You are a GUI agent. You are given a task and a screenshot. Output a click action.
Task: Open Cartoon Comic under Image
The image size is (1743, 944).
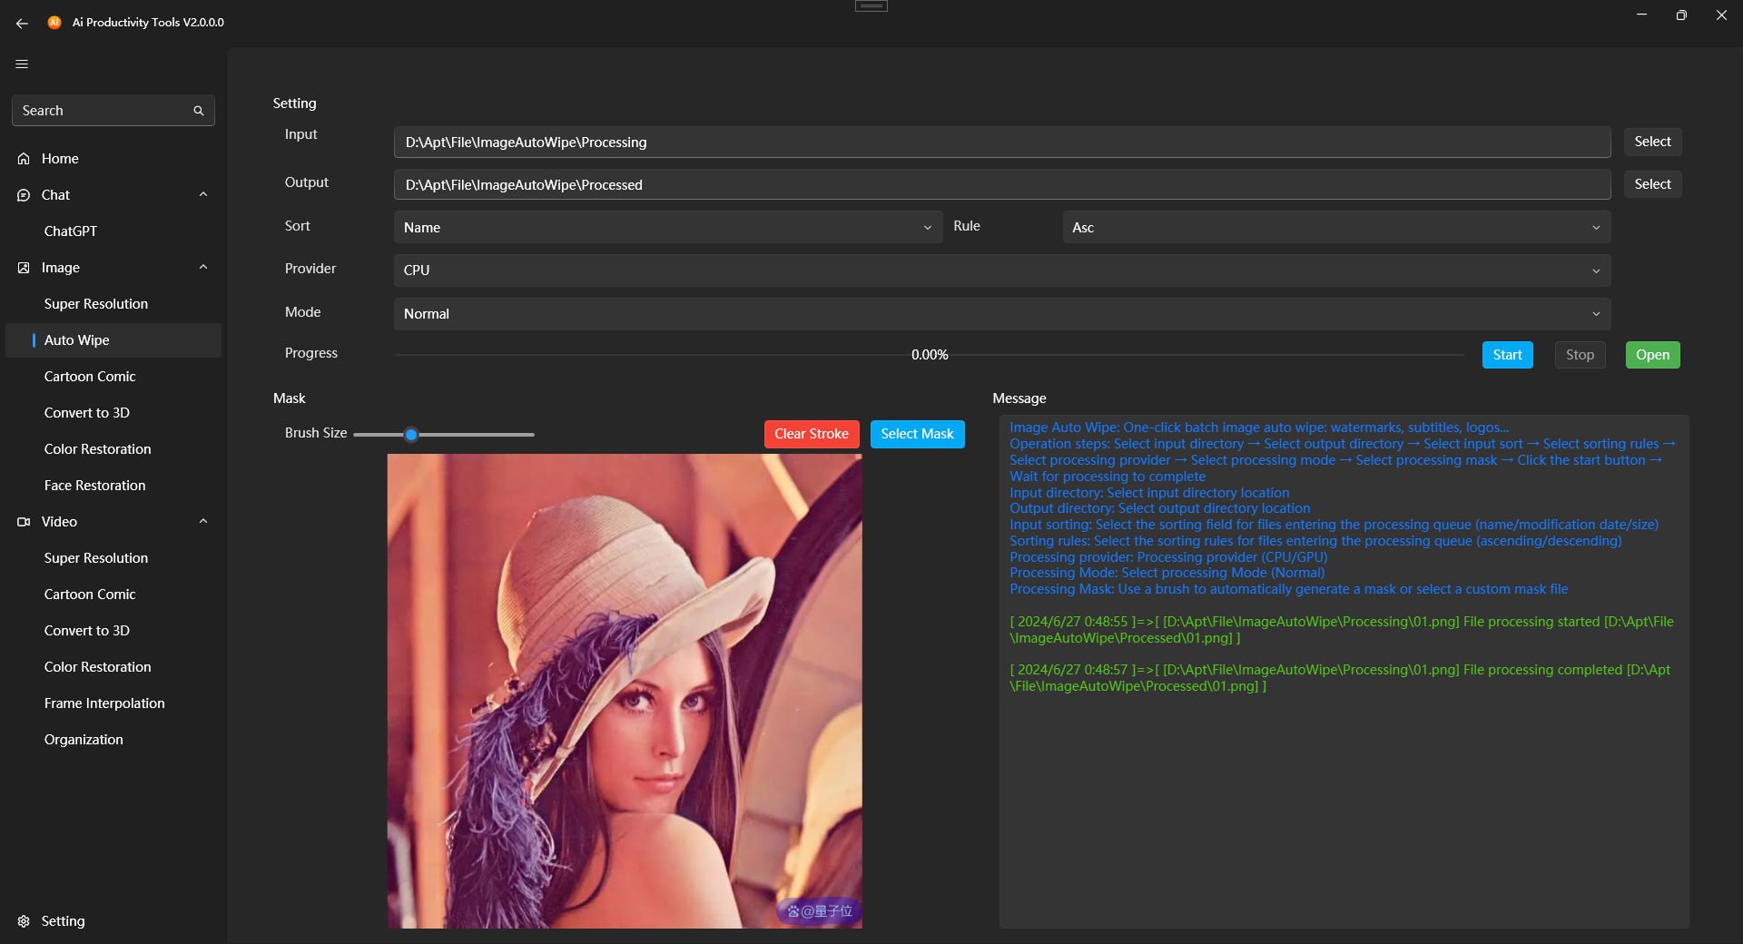(90, 377)
